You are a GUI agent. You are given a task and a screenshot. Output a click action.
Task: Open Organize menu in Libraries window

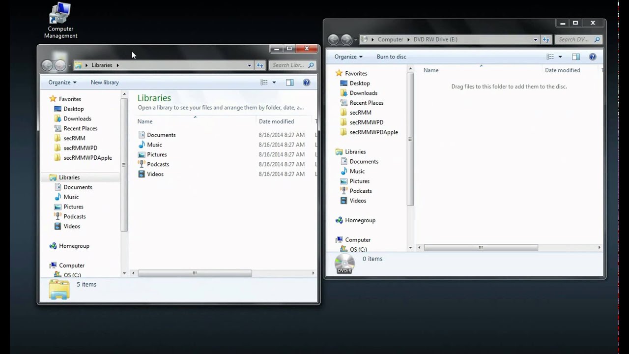tap(62, 83)
